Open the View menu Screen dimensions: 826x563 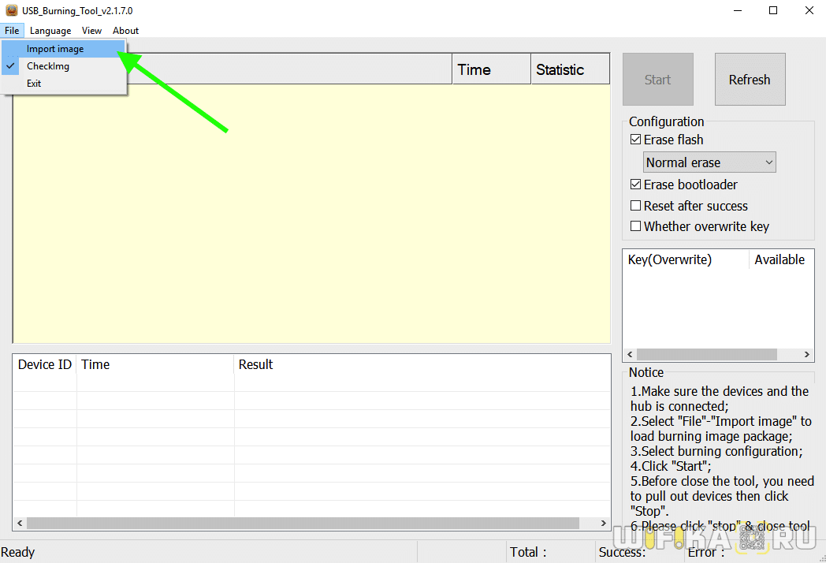[91, 31]
